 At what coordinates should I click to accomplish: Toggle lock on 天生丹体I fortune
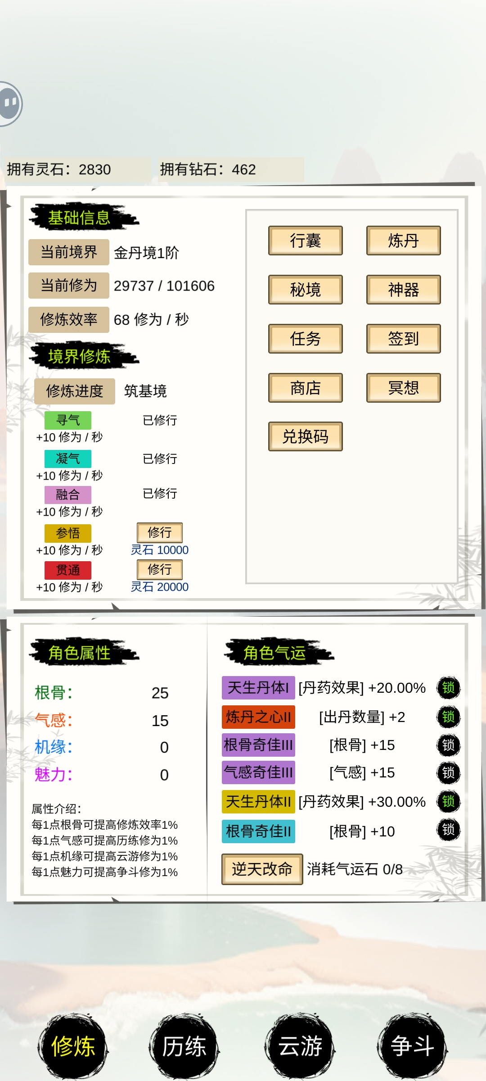pos(448,688)
